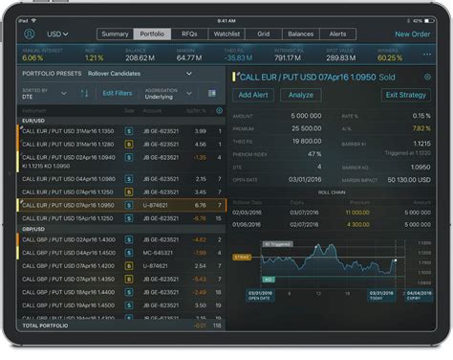Viewport: 453px width, 360px height.
Task: Click roll chain row dated 02/03/2016
Action: (332, 213)
